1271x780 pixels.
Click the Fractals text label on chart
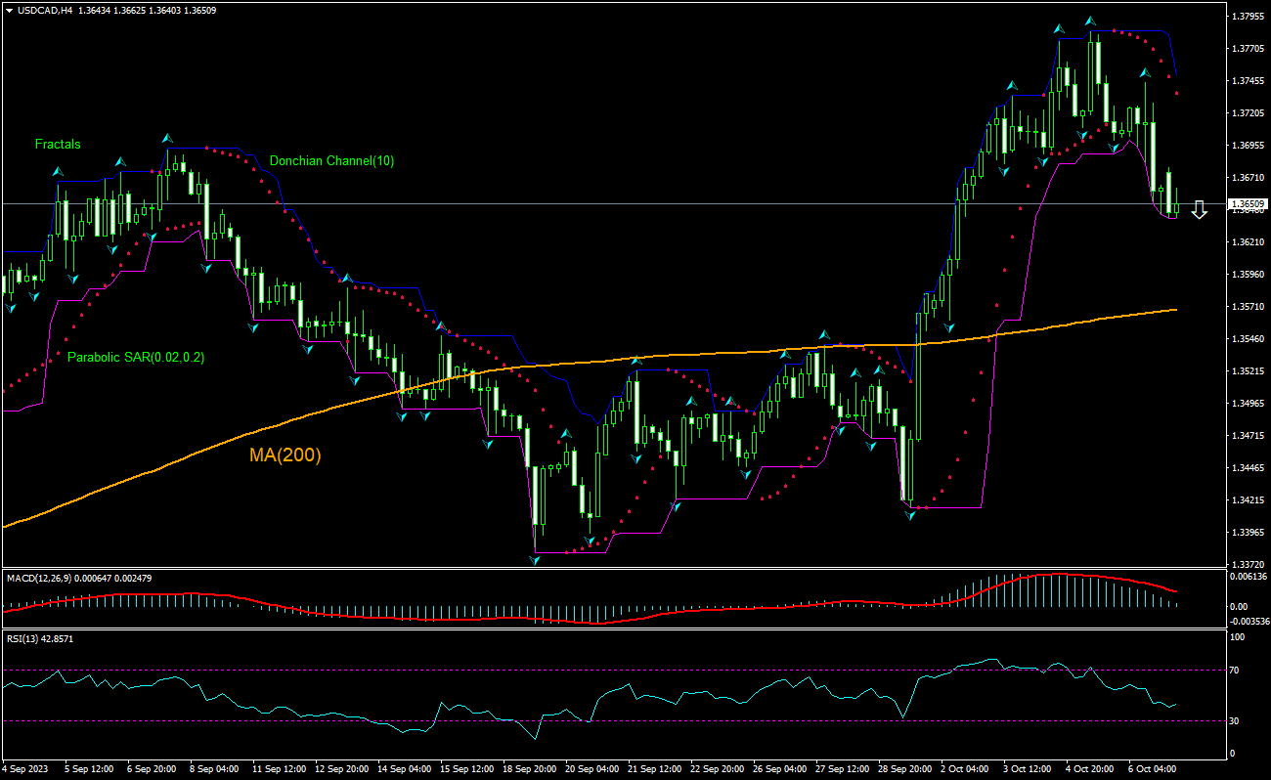pos(57,144)
